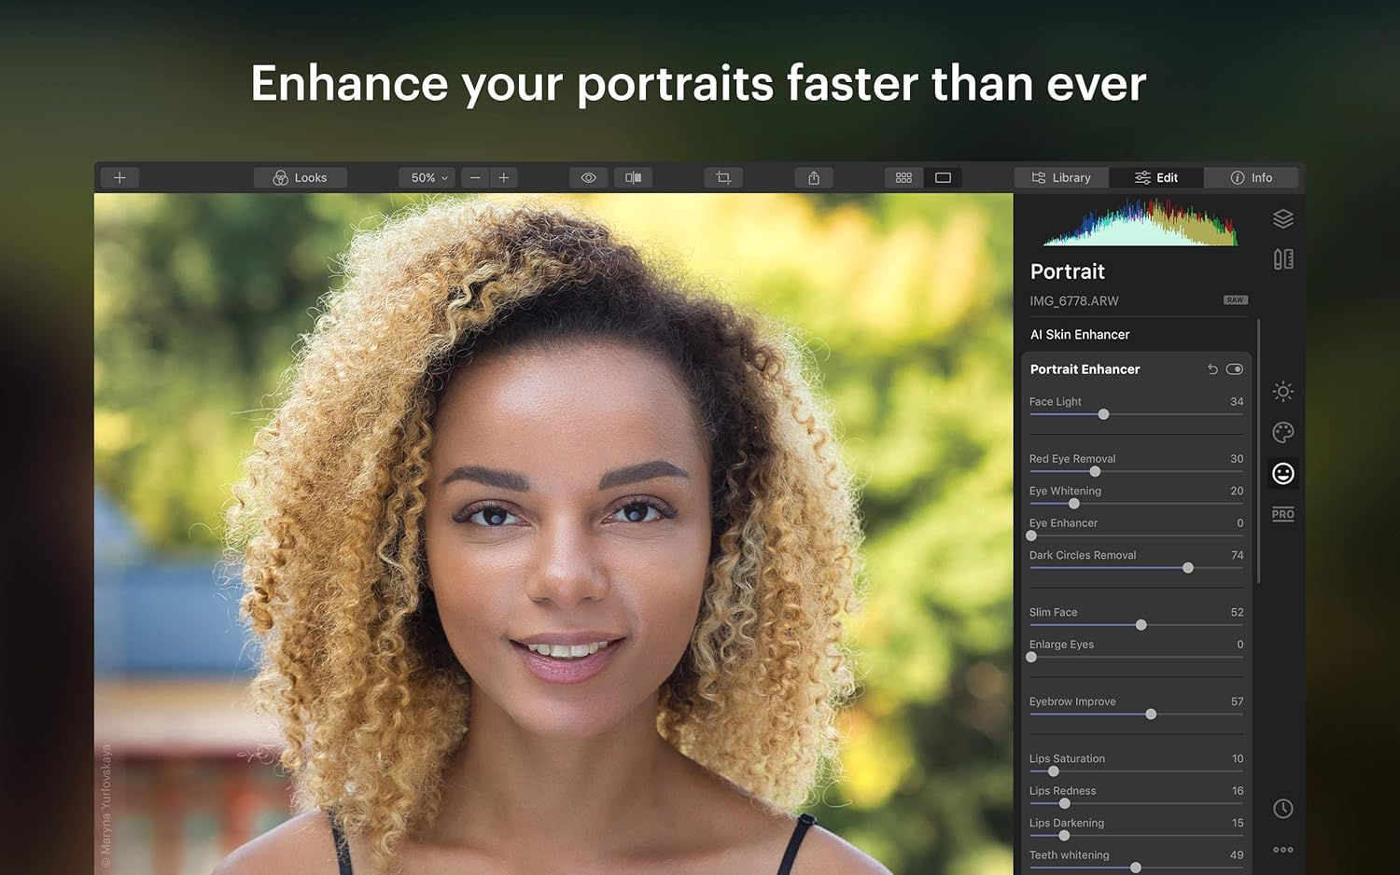The width and height of the screenshot is (1400, 875).
Task: Click the Dark Circles Removal value 74
Action: click(1237, 555)
